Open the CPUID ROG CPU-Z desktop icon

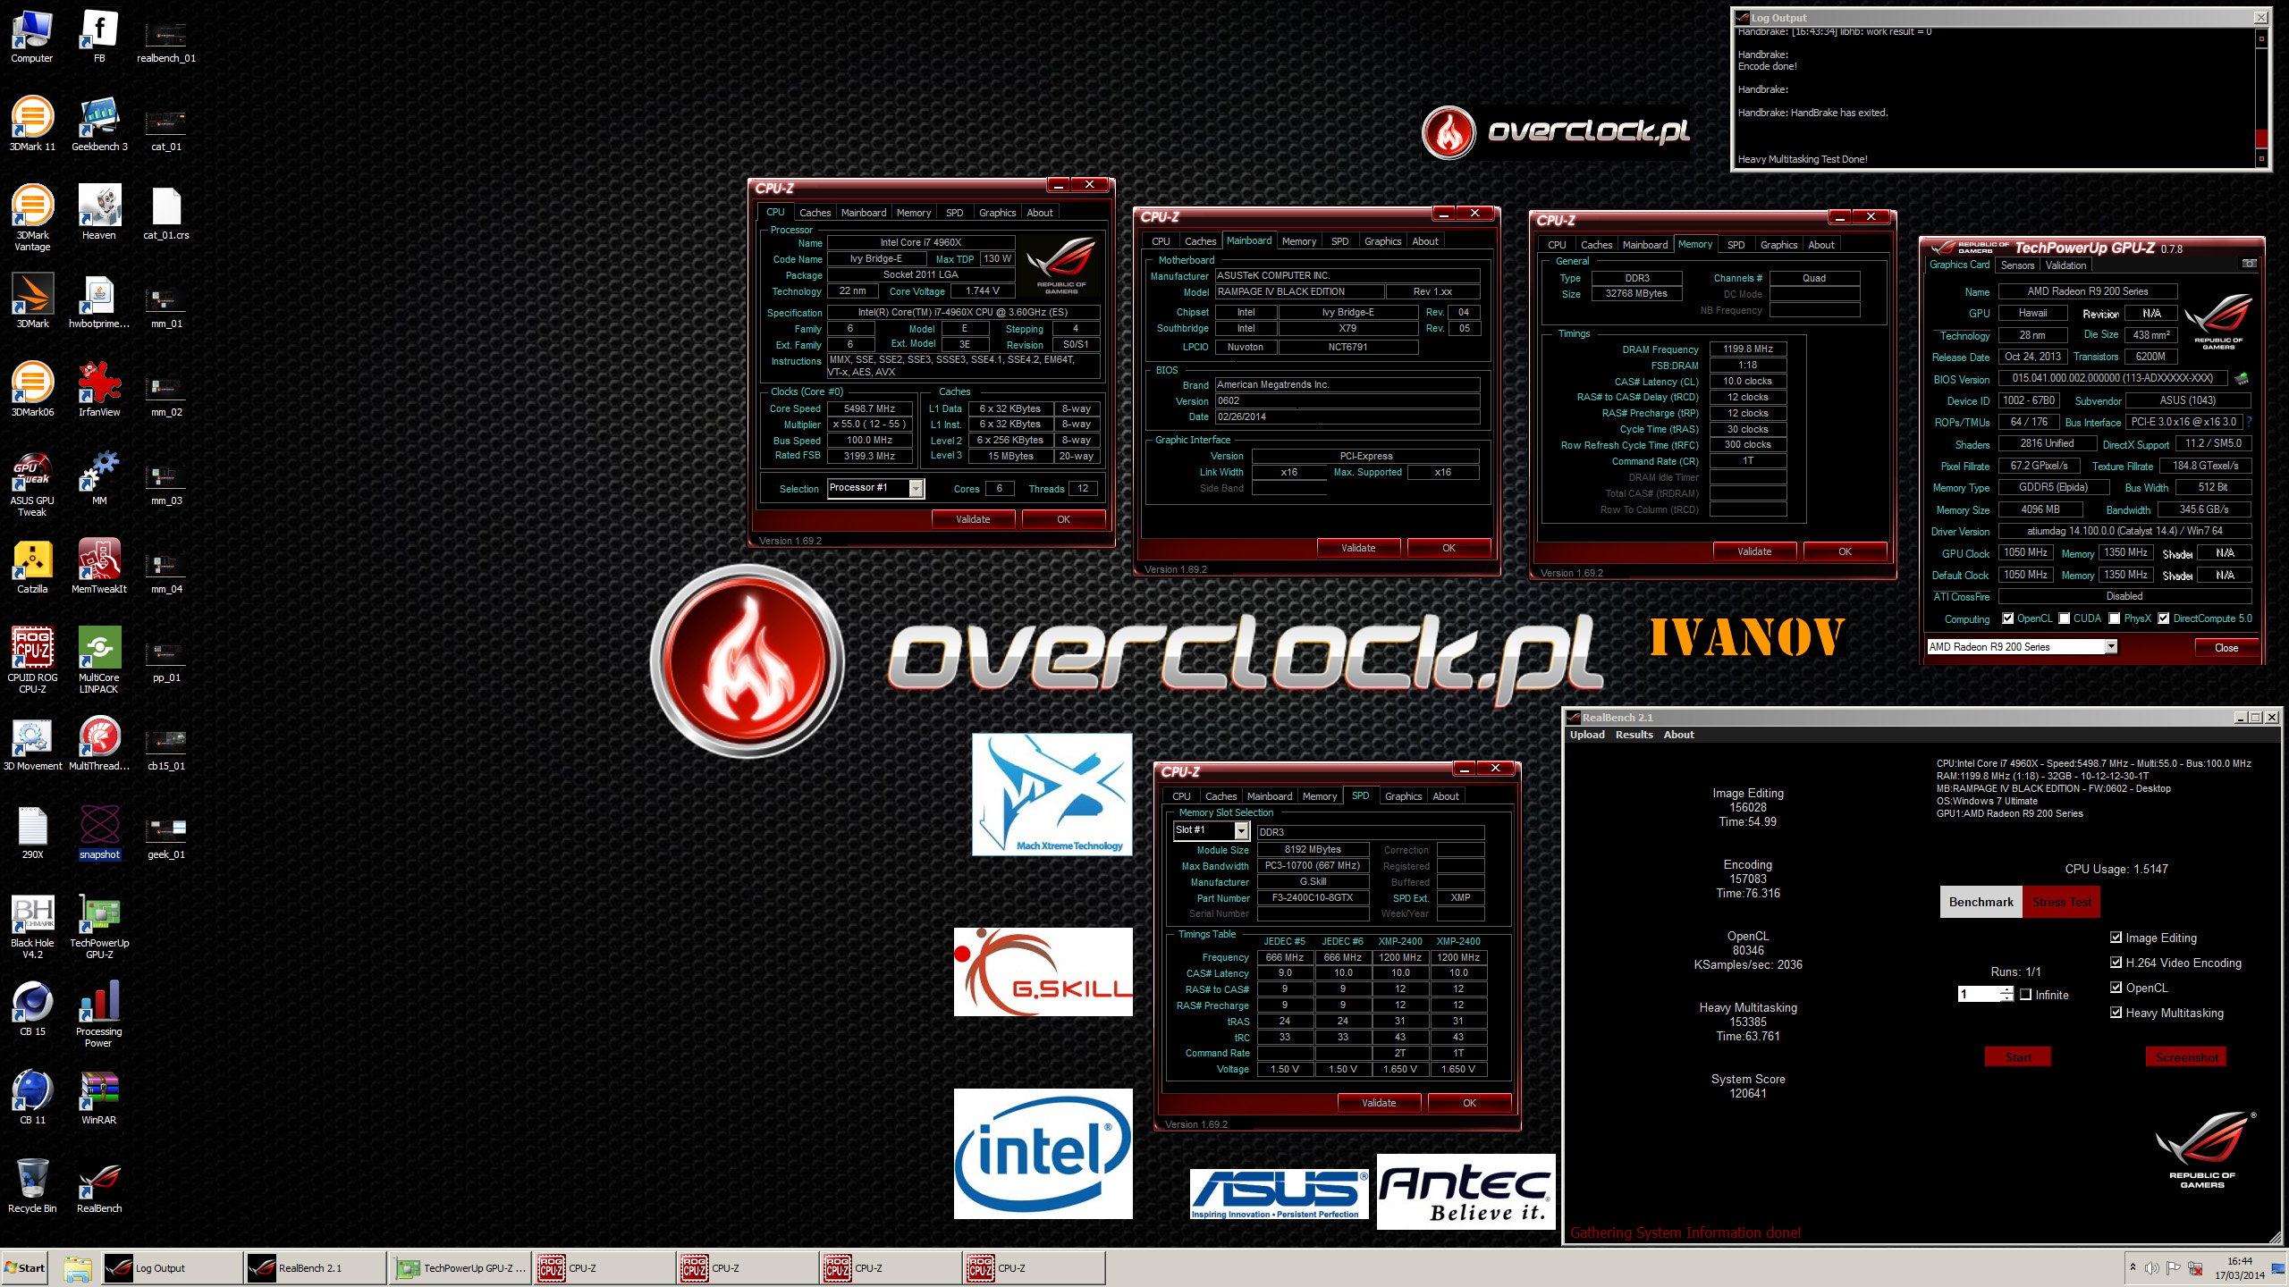pyautogui.click(x=32, y=660)
